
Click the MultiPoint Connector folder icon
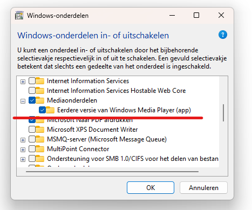[40, 149]
